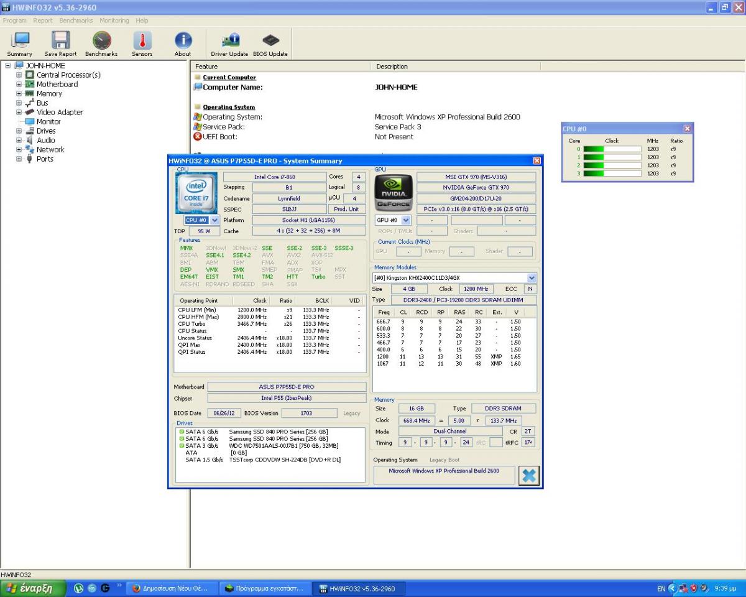This screenshot has height=597, width=746.
Task: Open the Monitoring menu
Action: click(x=114, y=21)
